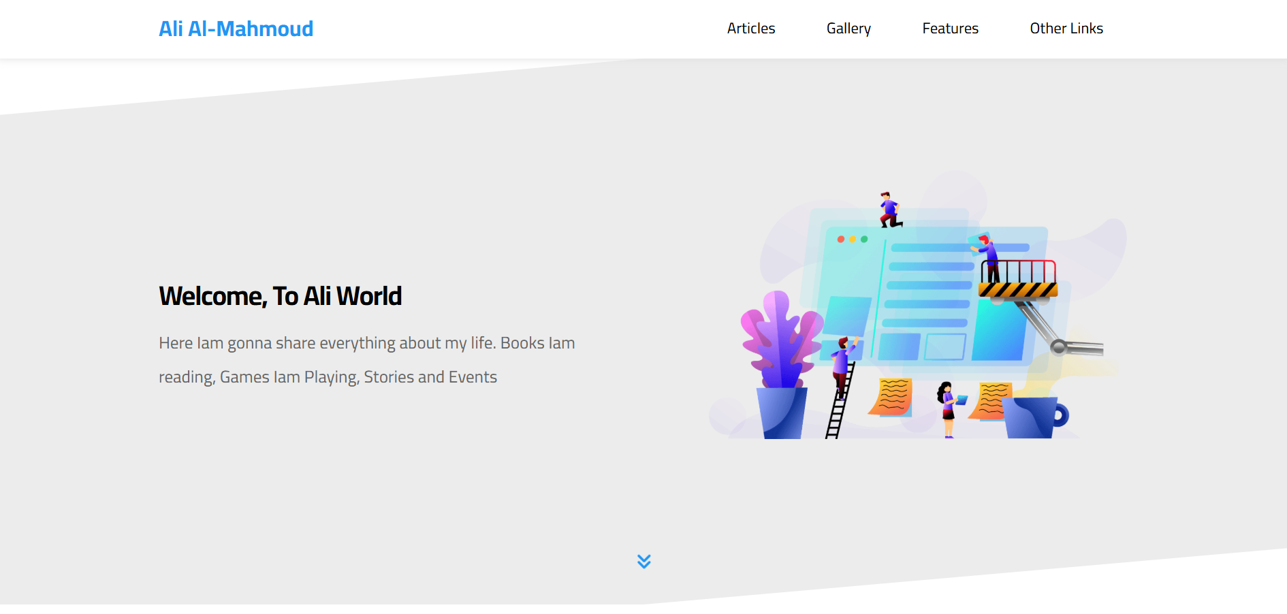Click the red browser dot in the illustration

[x=840, y=240]
